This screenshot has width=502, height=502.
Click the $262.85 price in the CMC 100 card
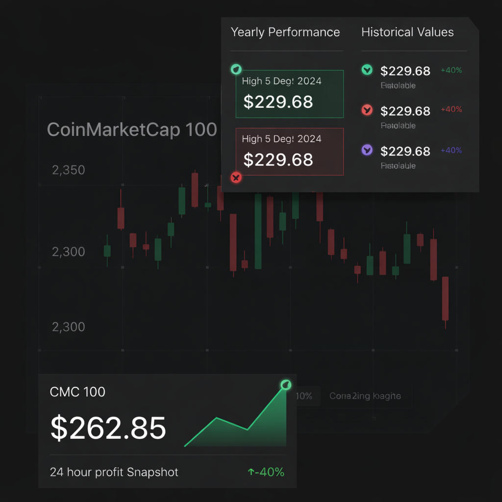pyautogui.click(x=108, y=428)
